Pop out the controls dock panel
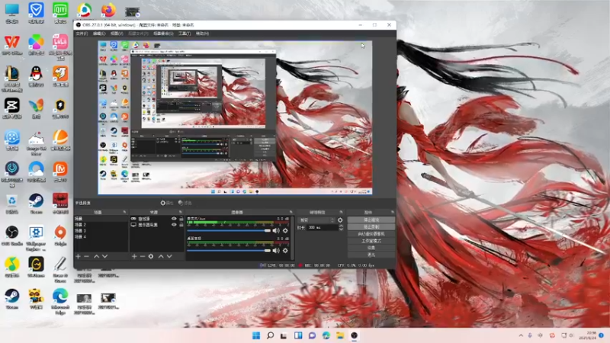Viewport: 610px width, 343px height. pos(393,213)
